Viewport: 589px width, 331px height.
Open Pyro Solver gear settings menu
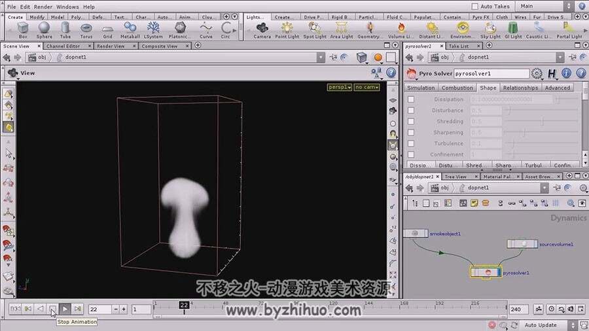pos(537,73)
